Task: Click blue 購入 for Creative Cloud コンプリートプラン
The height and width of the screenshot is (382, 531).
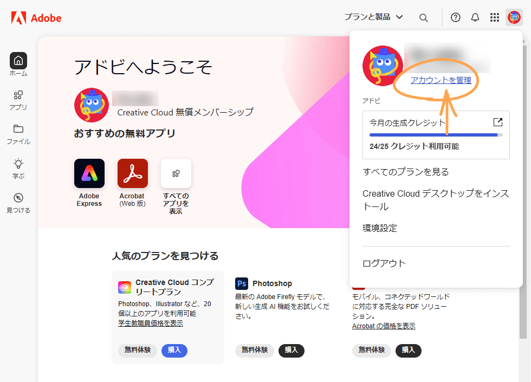Action: (x=174, y=350)
